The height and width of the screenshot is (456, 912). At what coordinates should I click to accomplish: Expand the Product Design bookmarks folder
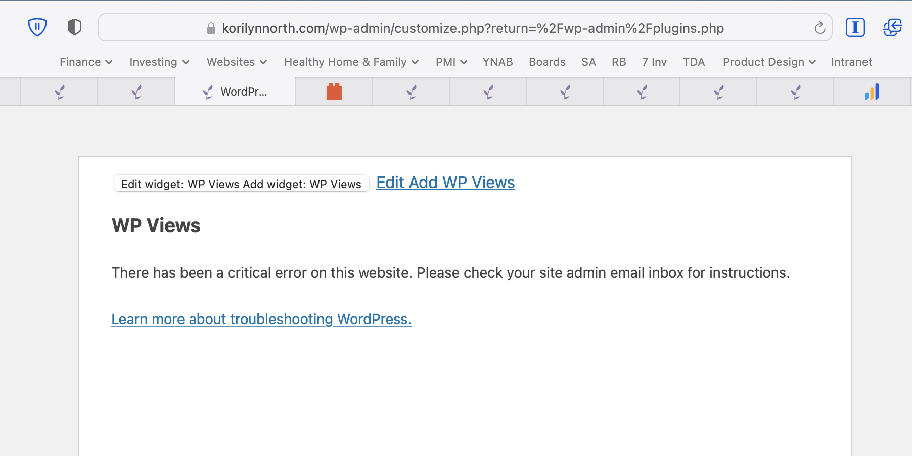(769, 62)
